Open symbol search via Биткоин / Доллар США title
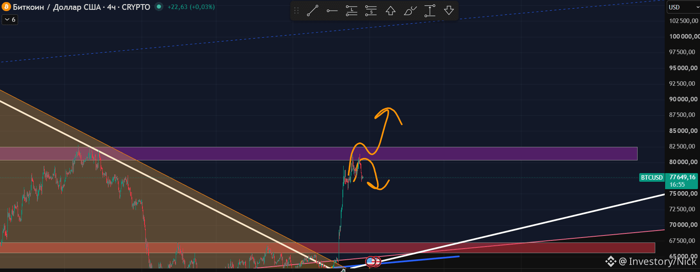Screen dimensions: 700x272 coord(57,7)
